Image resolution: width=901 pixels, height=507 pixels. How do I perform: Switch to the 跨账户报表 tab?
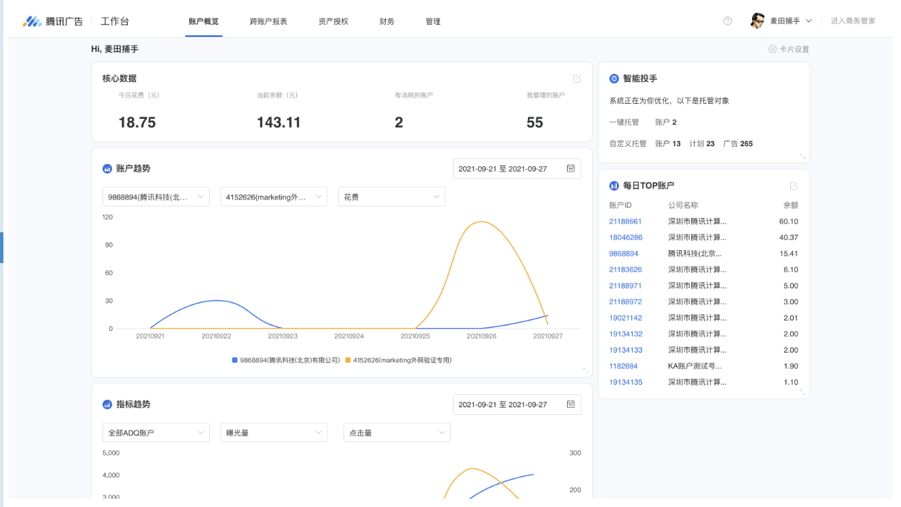268,21
